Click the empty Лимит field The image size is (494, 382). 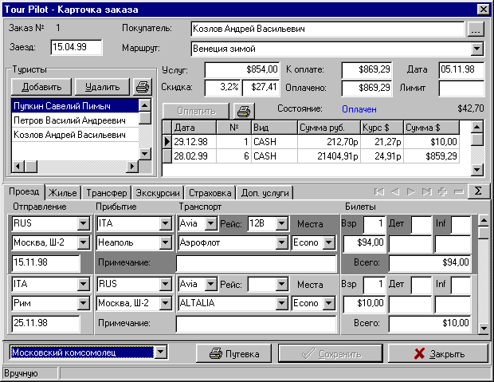point(461,88)
